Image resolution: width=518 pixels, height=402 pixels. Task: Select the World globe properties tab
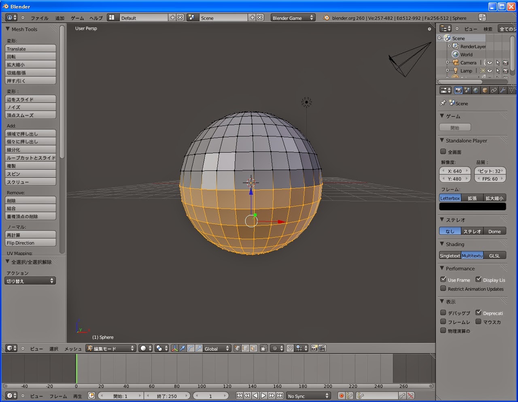point(476,90)
